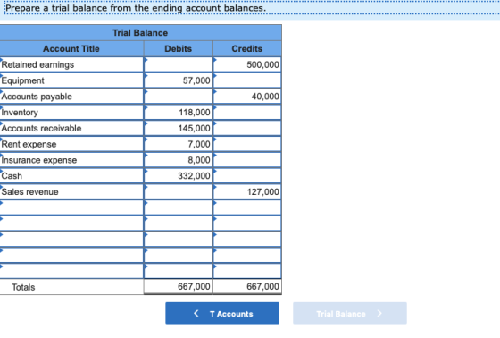Click the right chevron on Trial Balance button
The image size is (500, 338).
coord(379,313)
